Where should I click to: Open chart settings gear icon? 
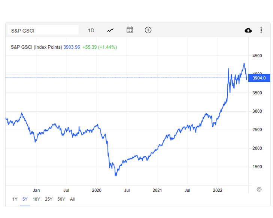point(259,190)
